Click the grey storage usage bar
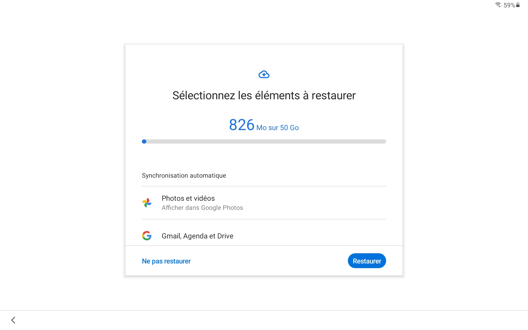The height and width of the screenshot is (330, 528). (264, 141)
